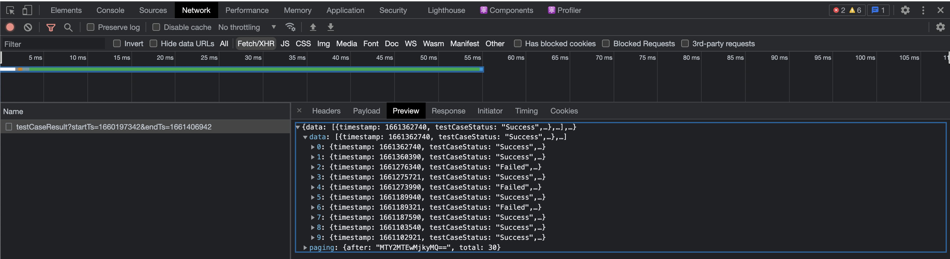This screenshot has height=259, width=950.
Task: Import HAR file upload icon
Action: (313, 27)
